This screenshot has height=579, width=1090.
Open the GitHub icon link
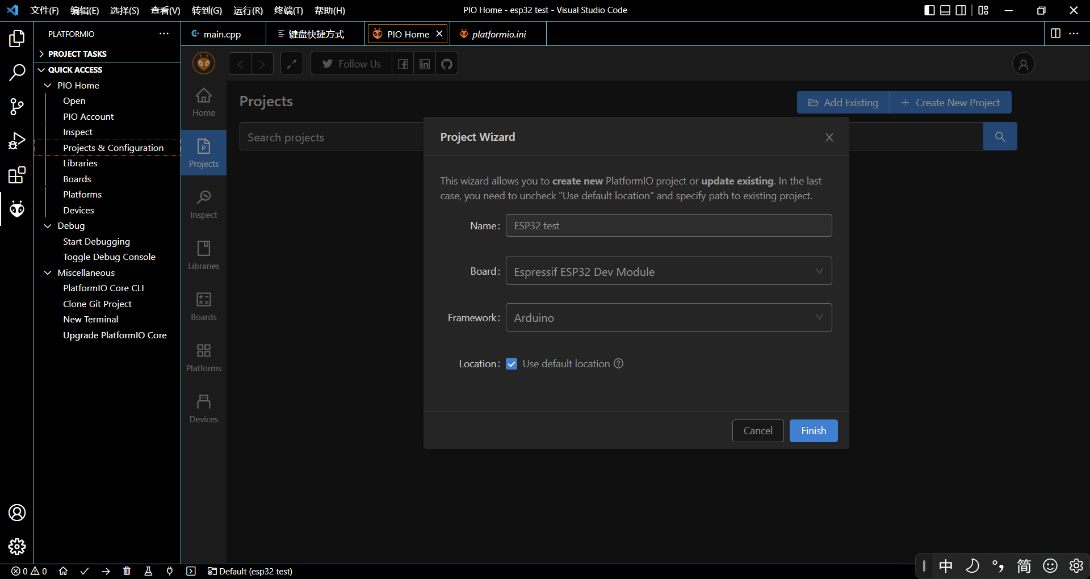(x=447, y=64)
